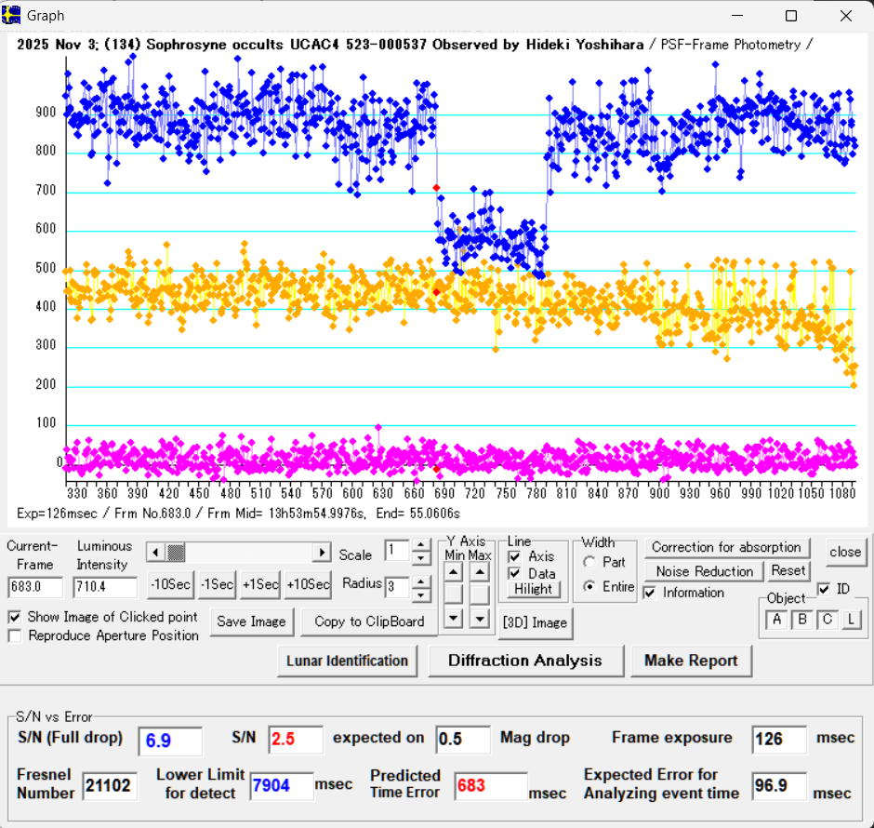
Task: Toggle Show Image of Clicked point
Action: 15,617
